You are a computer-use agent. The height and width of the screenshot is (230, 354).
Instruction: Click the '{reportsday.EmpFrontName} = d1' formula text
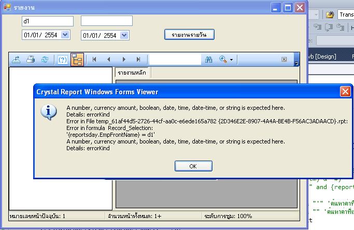(110, 135)
